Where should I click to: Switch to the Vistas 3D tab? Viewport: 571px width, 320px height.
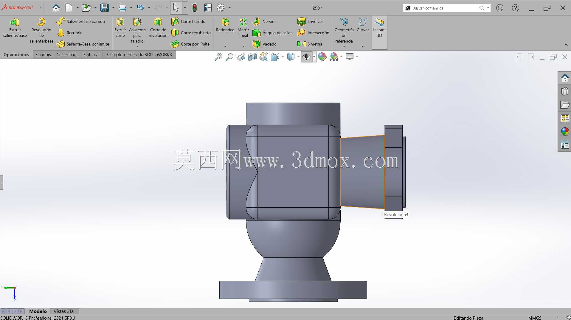tap(63, 311)
